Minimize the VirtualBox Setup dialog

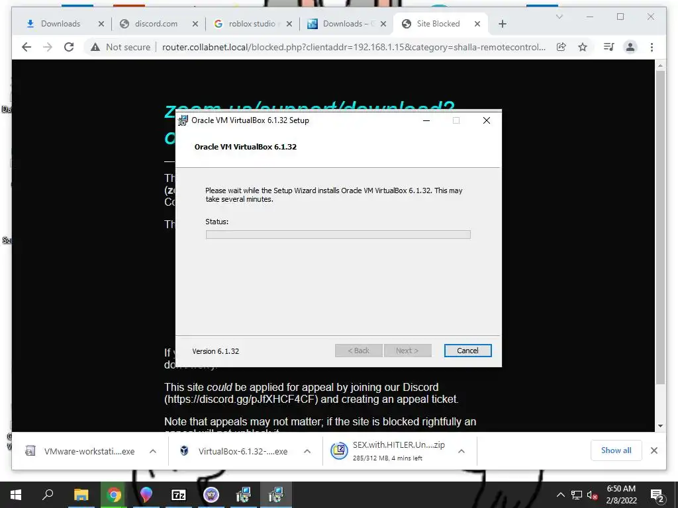(426, 120)
